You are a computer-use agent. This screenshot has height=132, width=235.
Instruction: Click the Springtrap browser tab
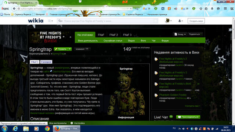tap(21, 3)
